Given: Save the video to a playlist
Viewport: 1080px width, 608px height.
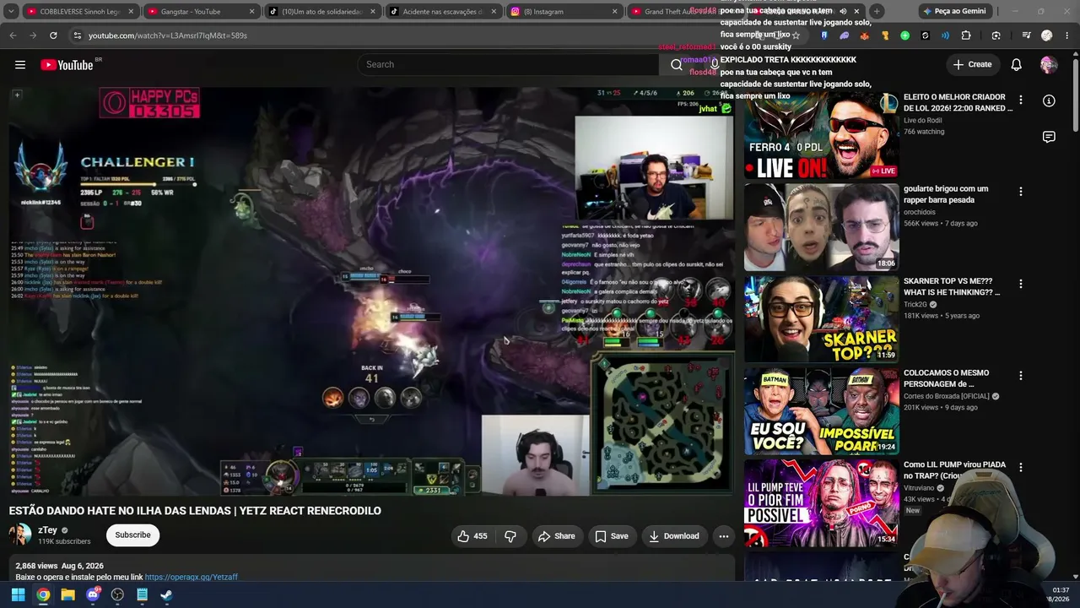Looking at the screenshot, I should point(612,536).
